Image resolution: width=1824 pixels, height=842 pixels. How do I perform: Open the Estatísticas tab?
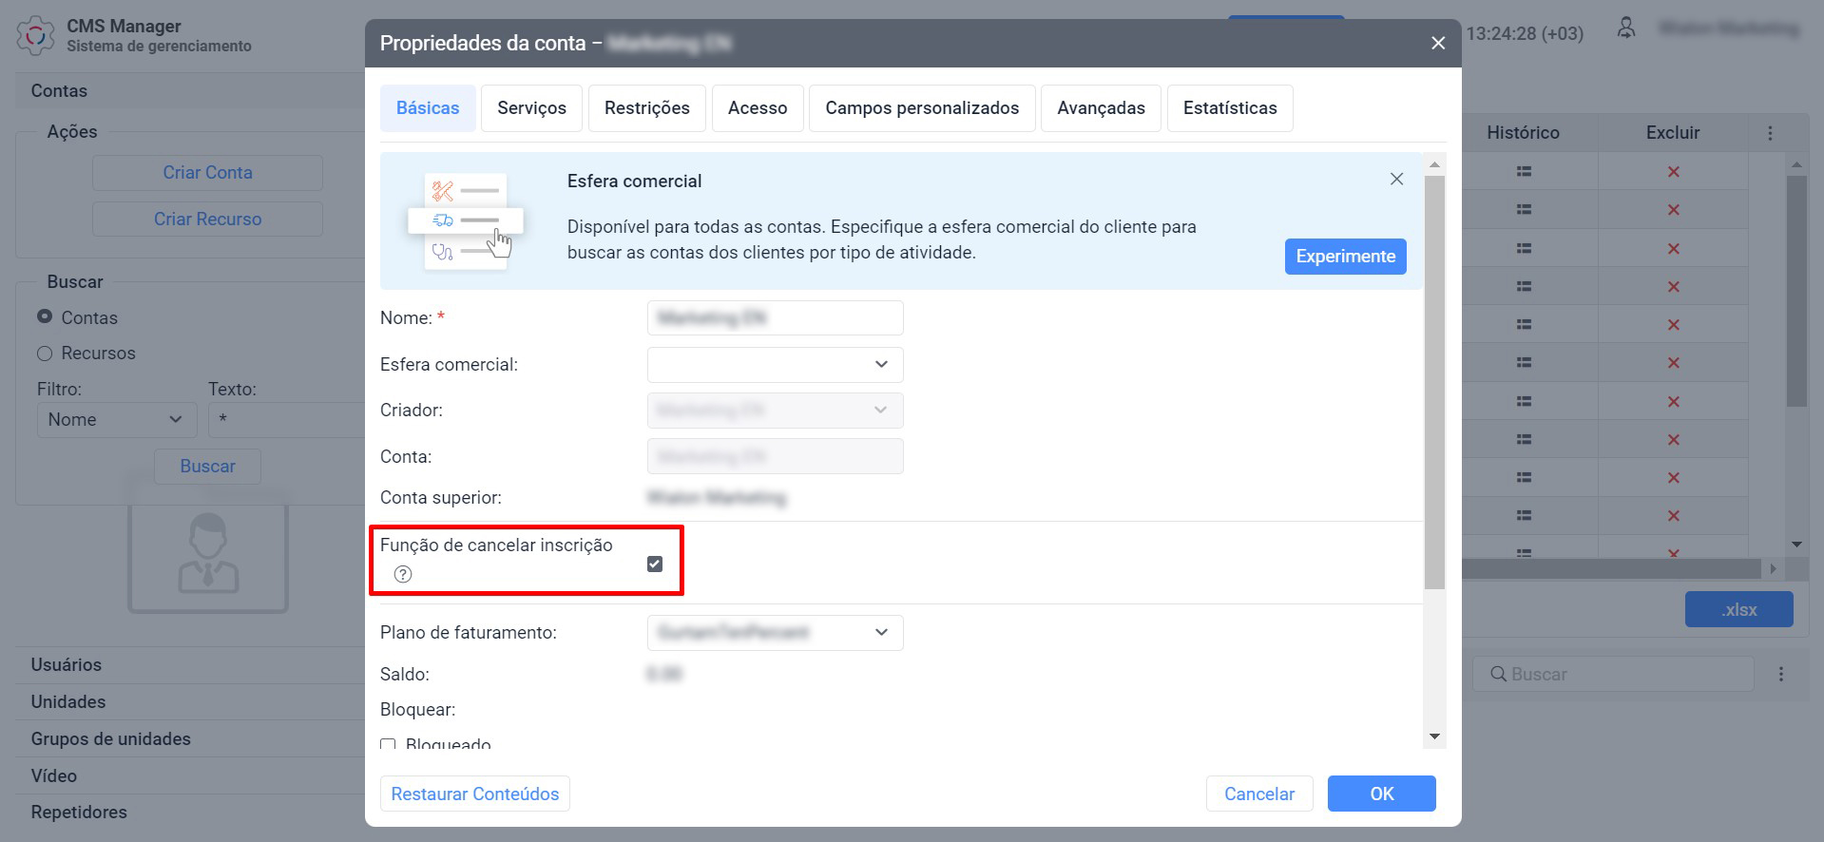[x=1229, y=108]
